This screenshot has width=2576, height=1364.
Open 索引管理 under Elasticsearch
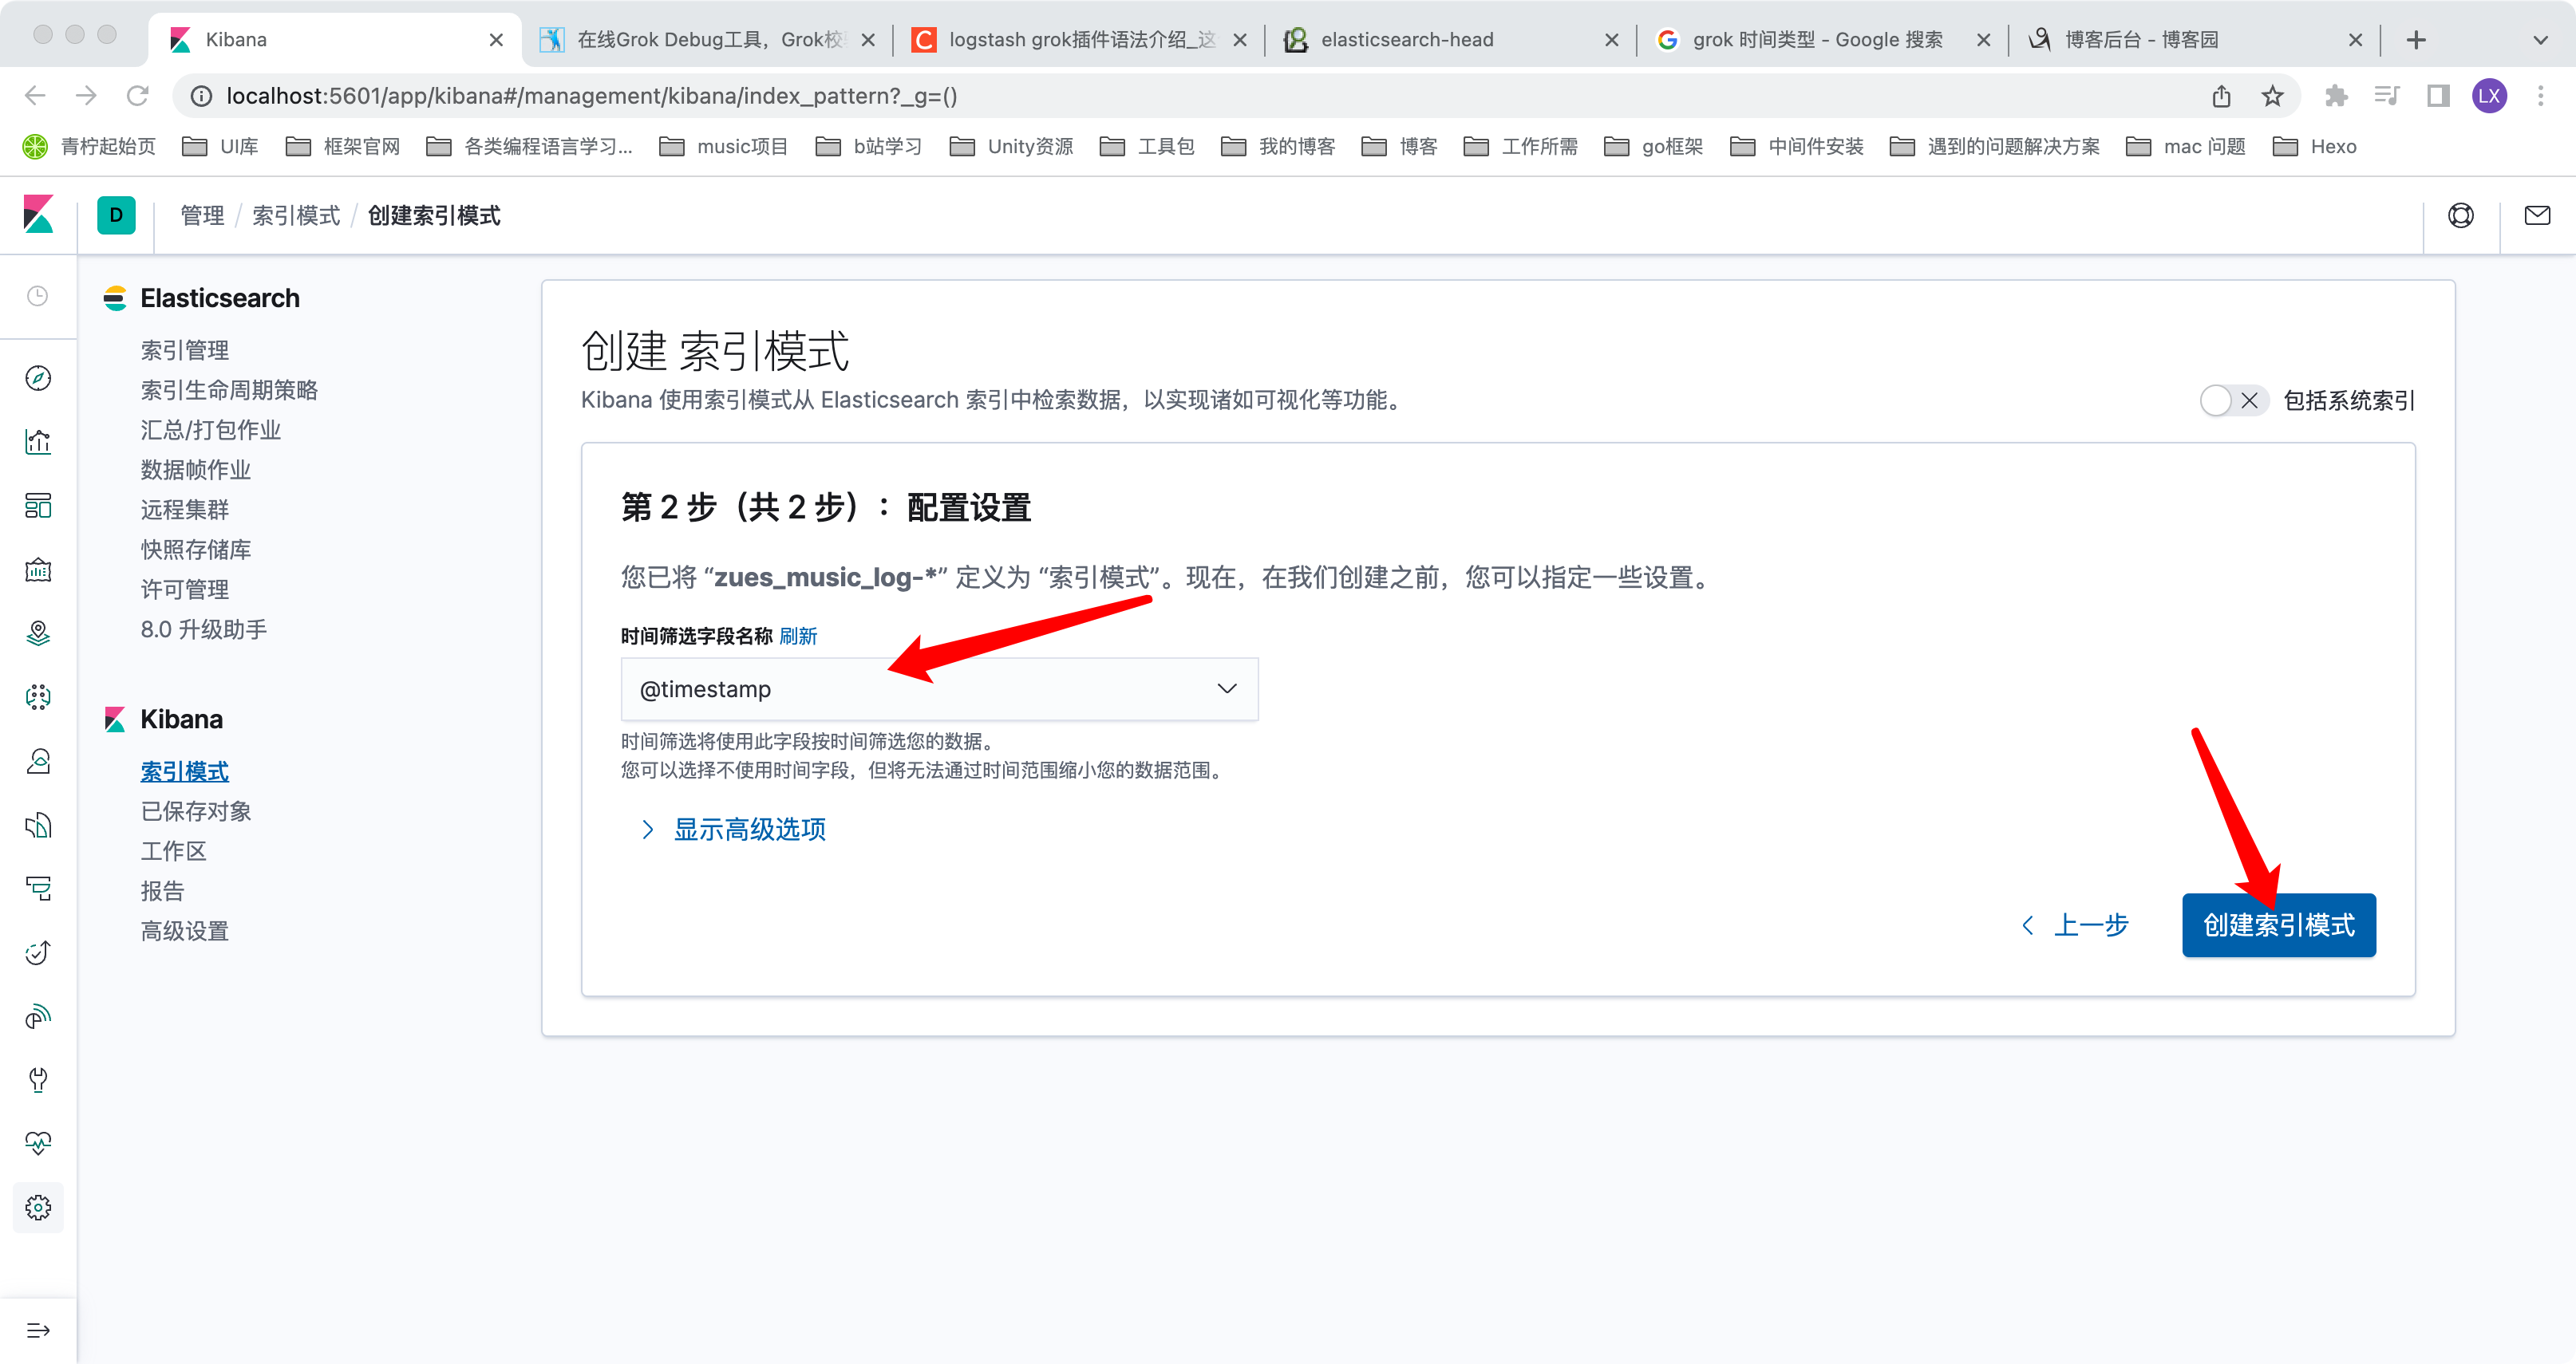click(x=185, y=349)
